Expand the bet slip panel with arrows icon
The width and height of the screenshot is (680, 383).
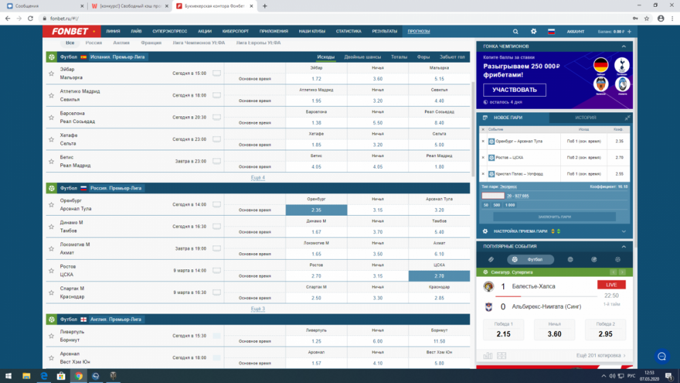click(627, 118)
